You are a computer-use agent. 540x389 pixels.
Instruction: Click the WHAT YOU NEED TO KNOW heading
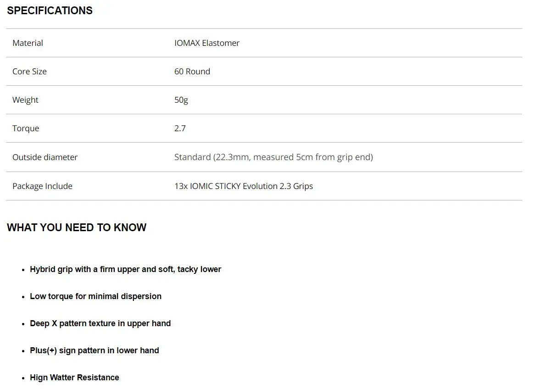pyautogui.click(x=77, y=228)
